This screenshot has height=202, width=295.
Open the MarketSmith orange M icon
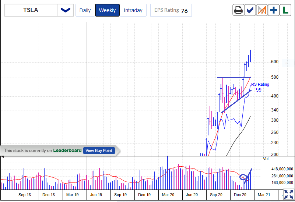pyautogui.click(x=262, y=10)
